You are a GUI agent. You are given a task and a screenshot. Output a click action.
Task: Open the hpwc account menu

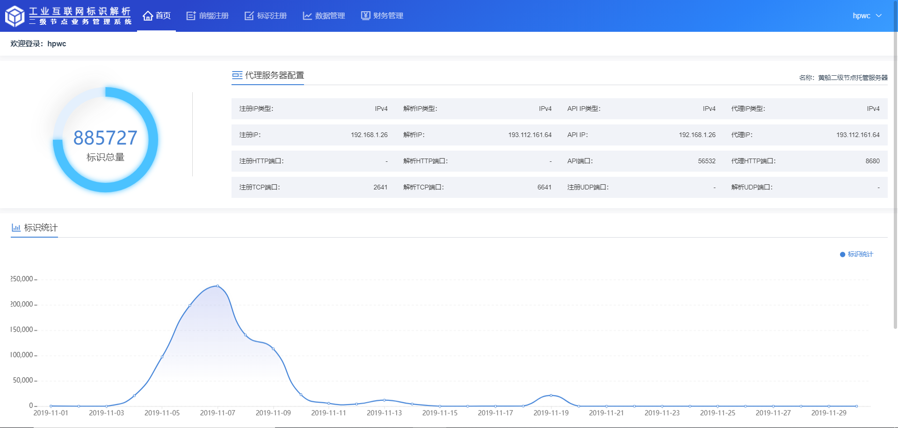pyautogui.click(x=861, y=15)
